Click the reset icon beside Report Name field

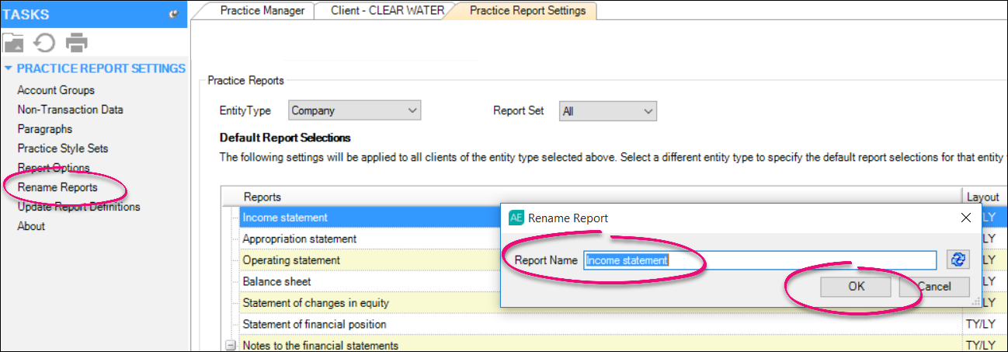(958, 260)
